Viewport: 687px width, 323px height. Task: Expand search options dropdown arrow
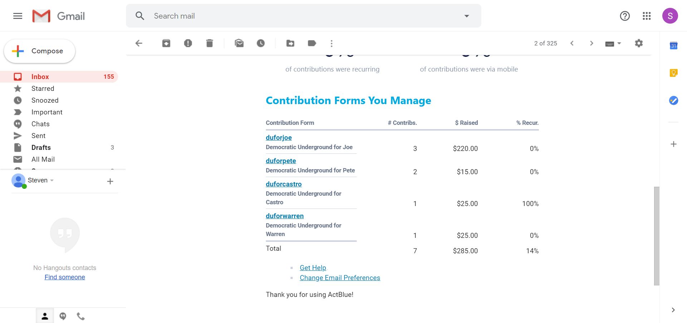click(x=467, y=16)
